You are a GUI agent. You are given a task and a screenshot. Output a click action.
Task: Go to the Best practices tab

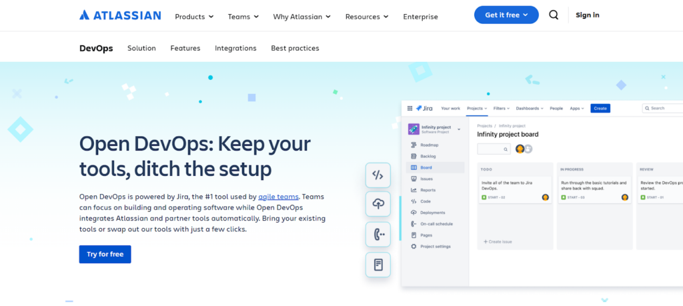tap(295, 48)
